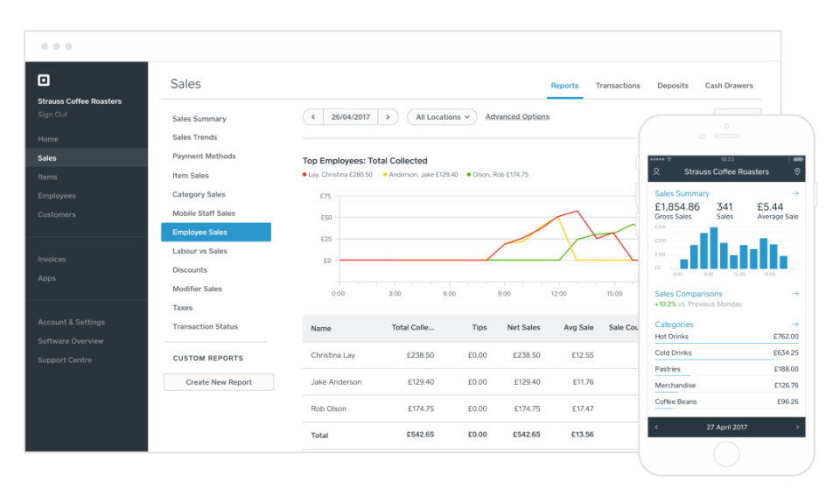Sort by the Net Sales column header
The height and width of the screenshot is (502, 840).
[523, 328]
